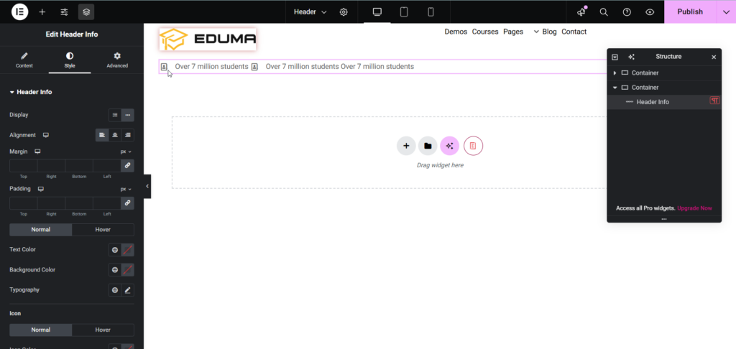
Task: Open the What's New megaphone icon
Action: (x=581, y=11)
